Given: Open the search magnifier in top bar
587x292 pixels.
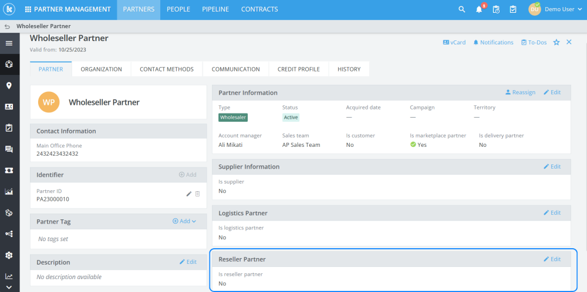Looking at the screenshot, I should 461,9.
